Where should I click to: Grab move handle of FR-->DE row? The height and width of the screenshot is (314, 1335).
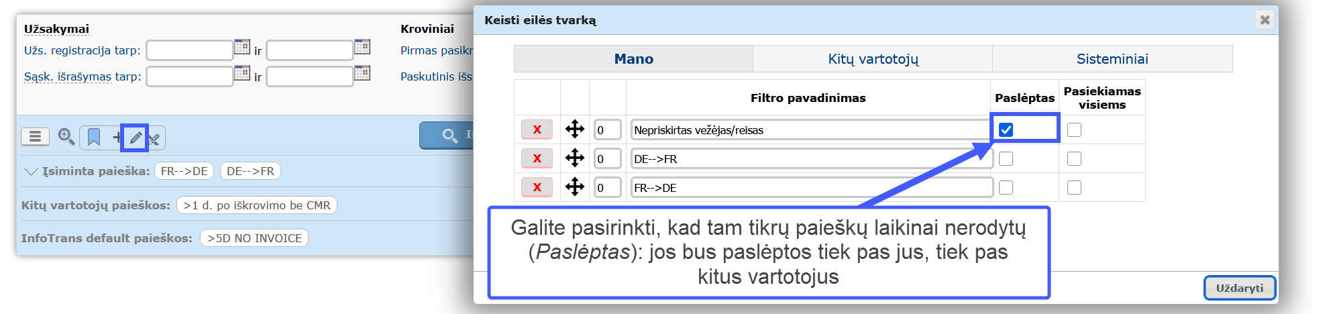point(575,187)
